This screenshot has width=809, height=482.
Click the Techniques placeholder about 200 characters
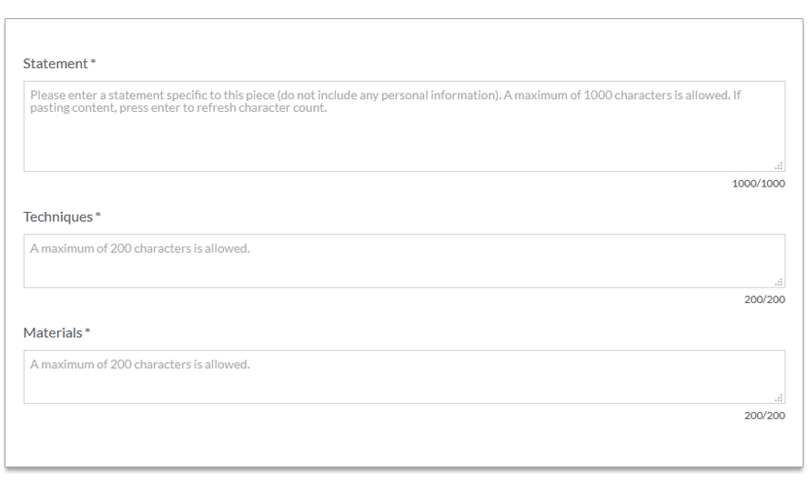pos(140,248)
